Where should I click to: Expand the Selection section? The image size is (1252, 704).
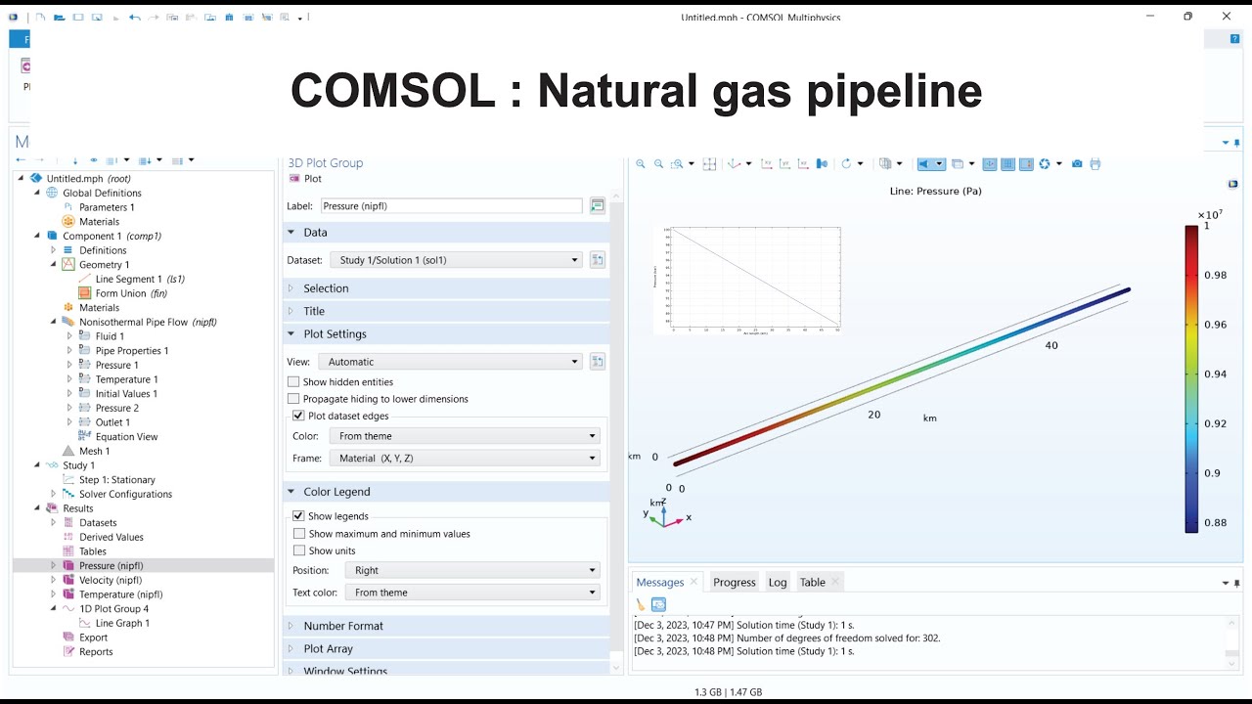pyautogui.click(x=446, y=288)
